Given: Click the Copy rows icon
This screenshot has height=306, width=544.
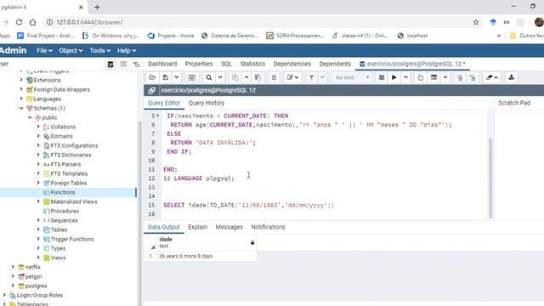Looking at the screenshot, I should coord(235,77).
